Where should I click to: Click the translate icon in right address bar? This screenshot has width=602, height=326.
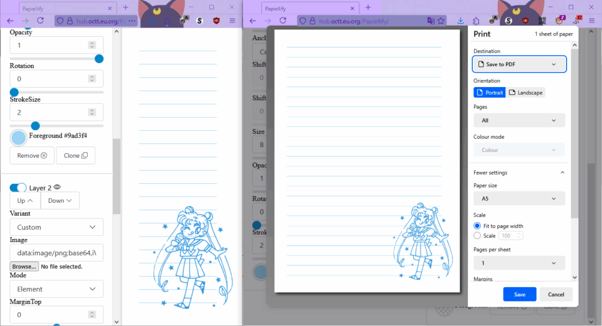431,21
